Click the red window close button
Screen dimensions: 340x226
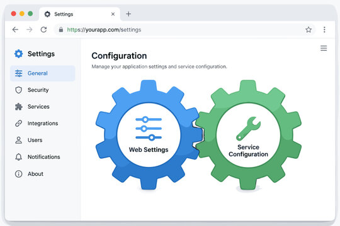(13, 14)
